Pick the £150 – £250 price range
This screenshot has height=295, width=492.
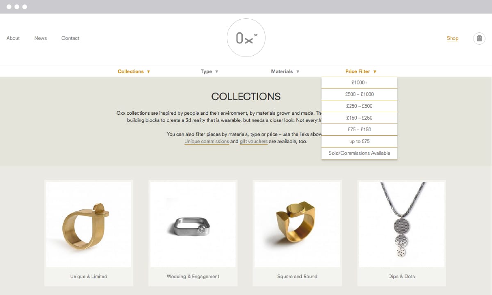pyautogui.click(x=359, y=118)
